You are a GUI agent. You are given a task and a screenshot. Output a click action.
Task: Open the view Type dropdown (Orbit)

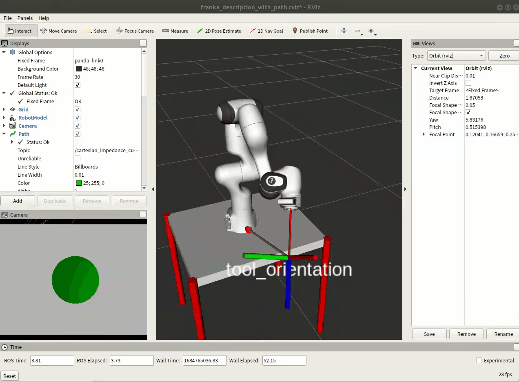456,56
